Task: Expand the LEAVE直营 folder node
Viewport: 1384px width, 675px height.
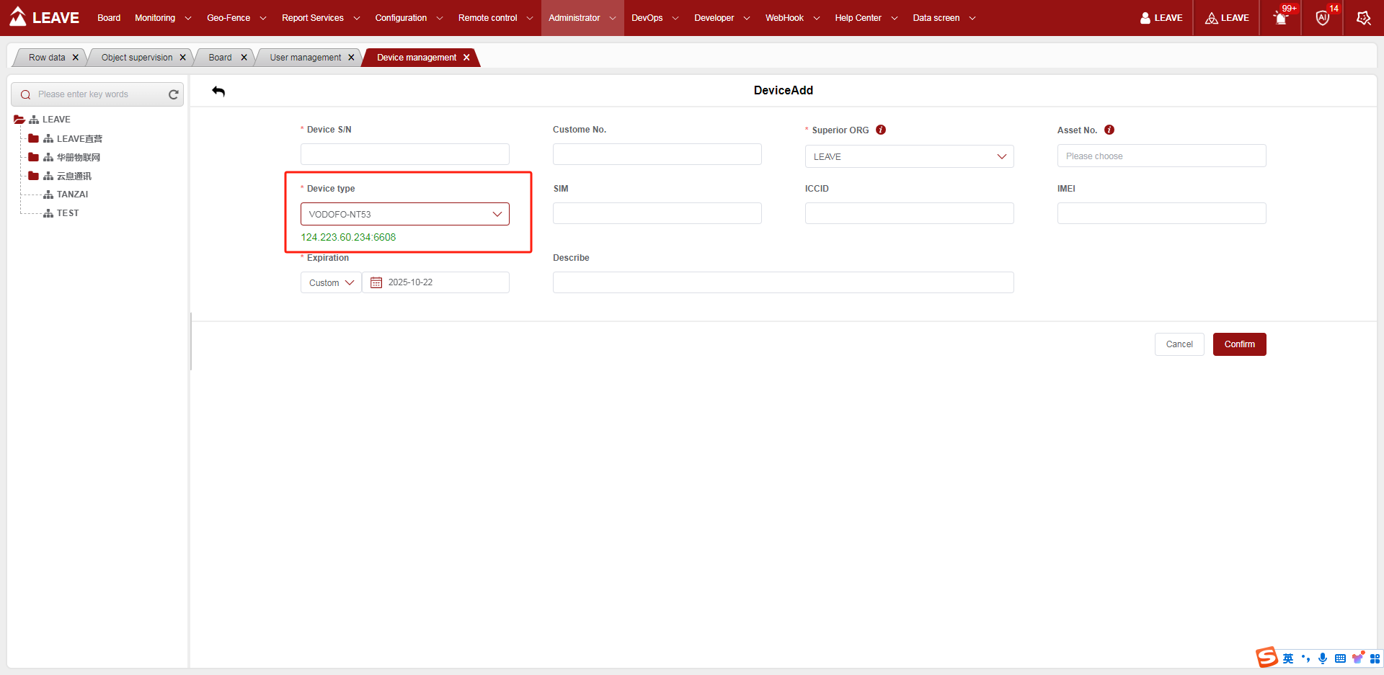Action: (33, 138)
